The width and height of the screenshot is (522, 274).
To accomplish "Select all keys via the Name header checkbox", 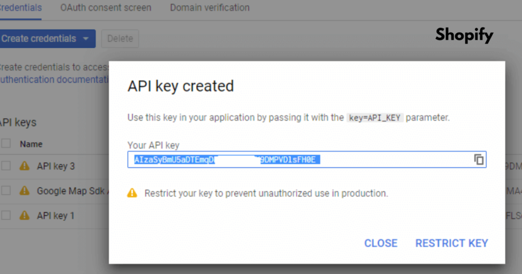I will point(6,144).
